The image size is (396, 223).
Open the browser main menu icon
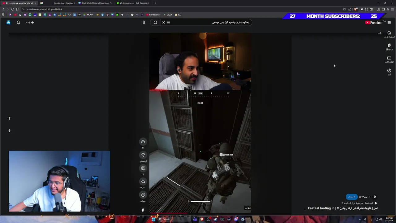tap(392, 9)
